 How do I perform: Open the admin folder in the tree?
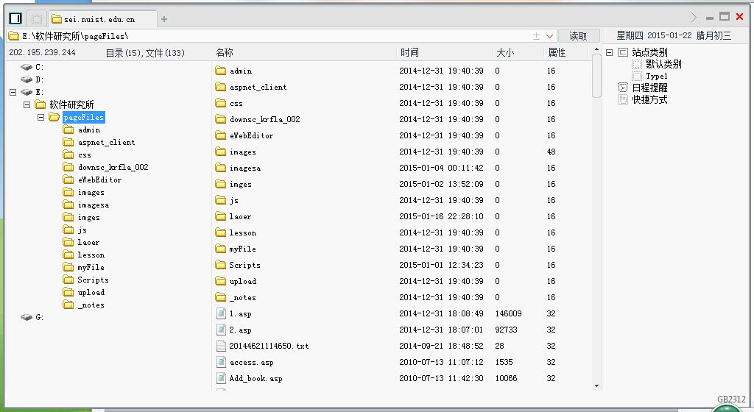coord(89,129)
